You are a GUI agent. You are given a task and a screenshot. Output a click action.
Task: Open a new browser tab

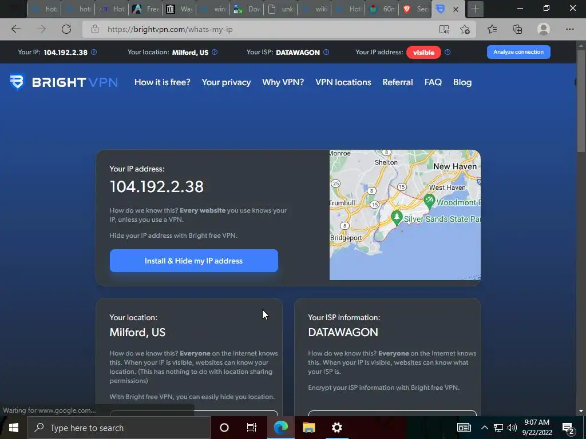(475, 9)
